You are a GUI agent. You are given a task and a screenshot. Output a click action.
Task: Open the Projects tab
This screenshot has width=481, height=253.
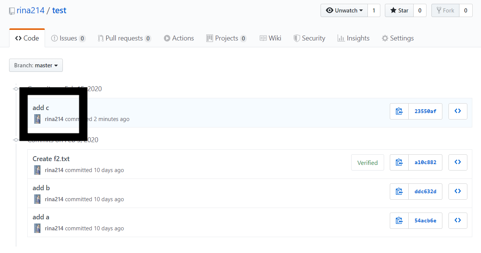pos(226,38)
